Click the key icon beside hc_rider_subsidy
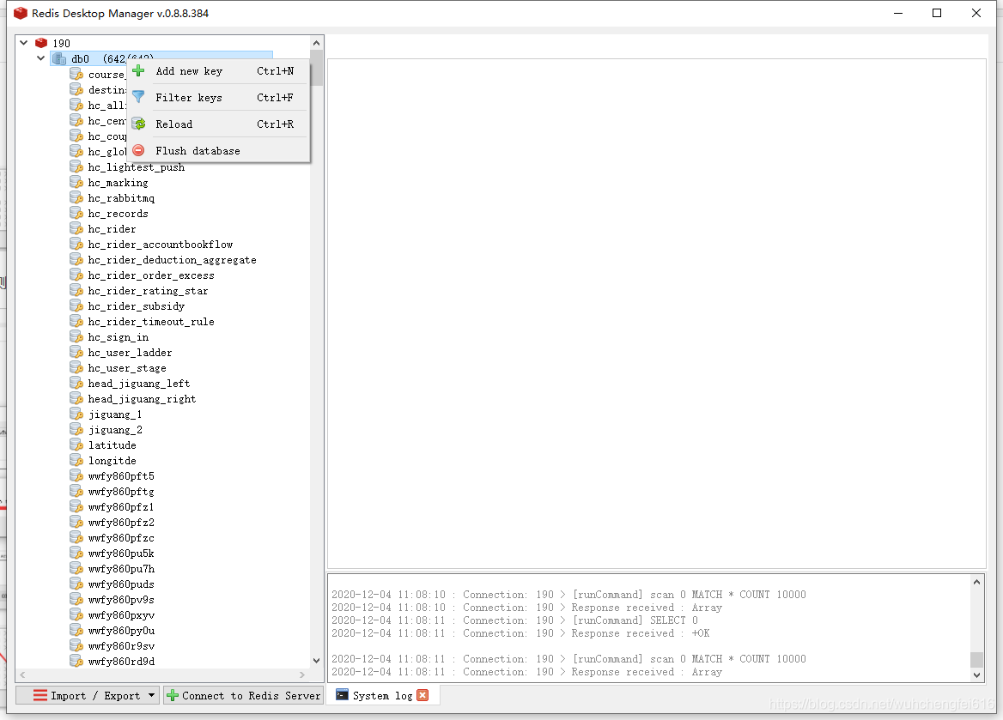The height and width of the screenshot is (720, 1003). (76, 306)
